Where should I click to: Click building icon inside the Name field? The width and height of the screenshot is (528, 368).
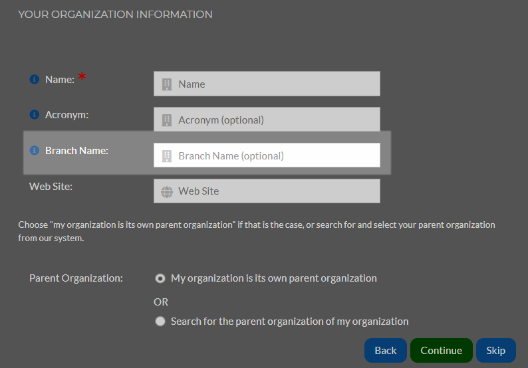click(x=167, y=84)
